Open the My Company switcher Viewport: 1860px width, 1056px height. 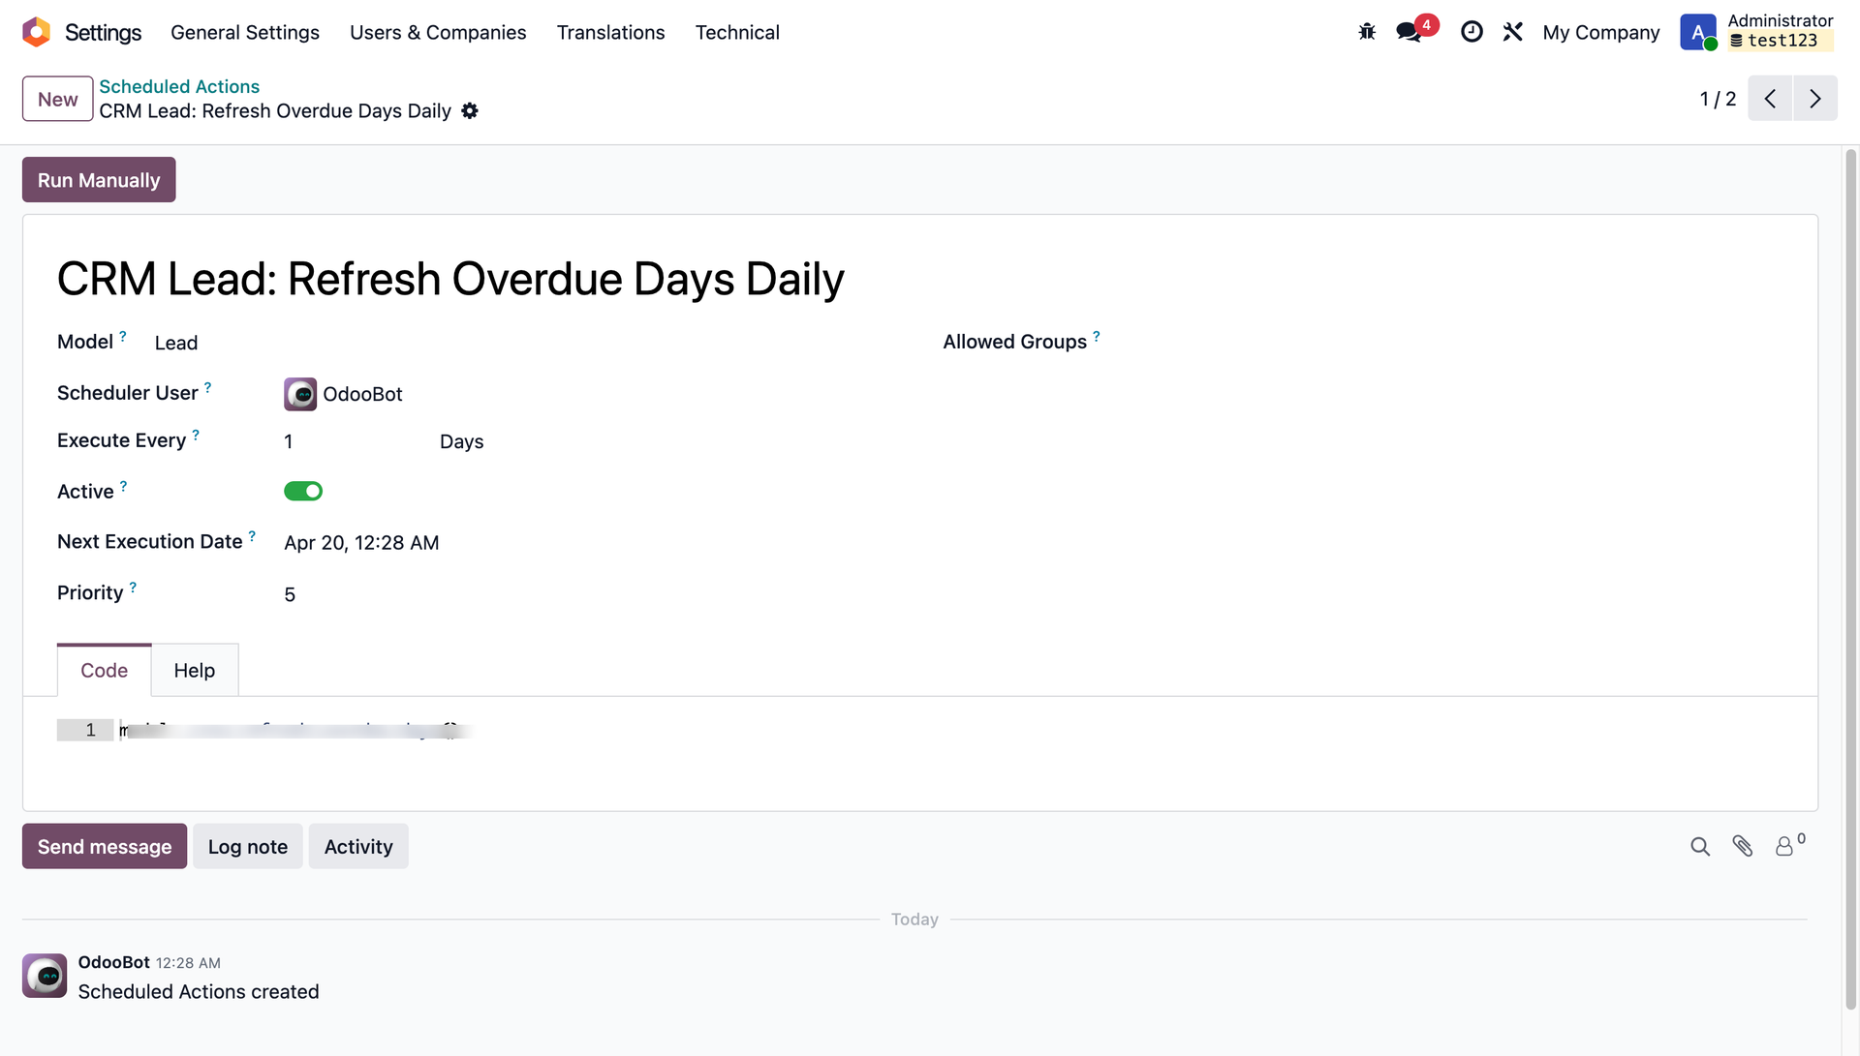click(x=1601, y=32)
